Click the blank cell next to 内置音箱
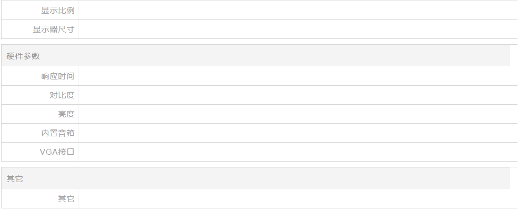Viewport: 518px width, 210px height. click(298, 133)
